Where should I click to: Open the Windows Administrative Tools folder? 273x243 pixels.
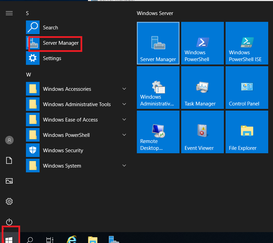tap(76, 104)
